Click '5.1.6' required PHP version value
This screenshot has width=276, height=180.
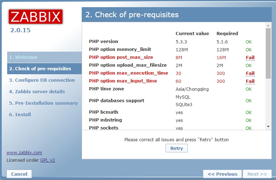click(222, 42)
